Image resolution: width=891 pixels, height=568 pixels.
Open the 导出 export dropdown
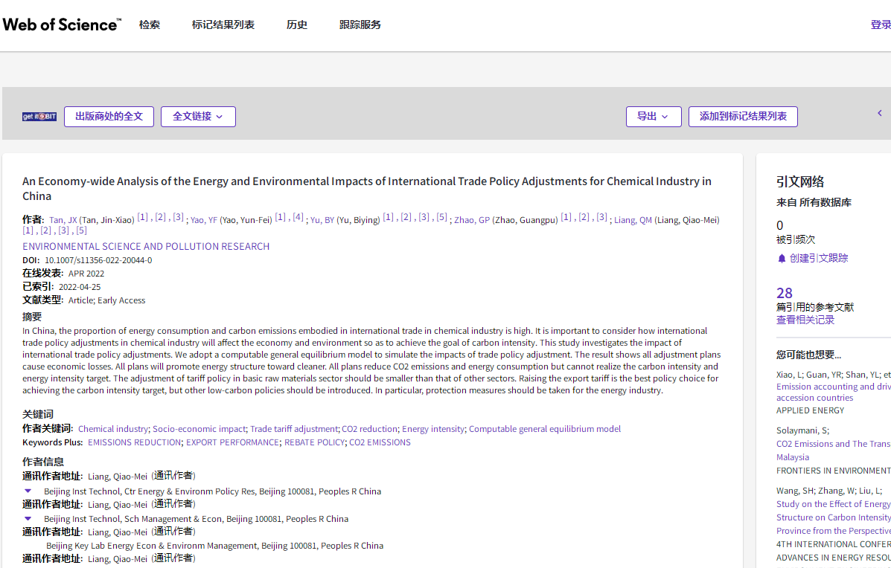pyautogui.click(x=653, y=117)
